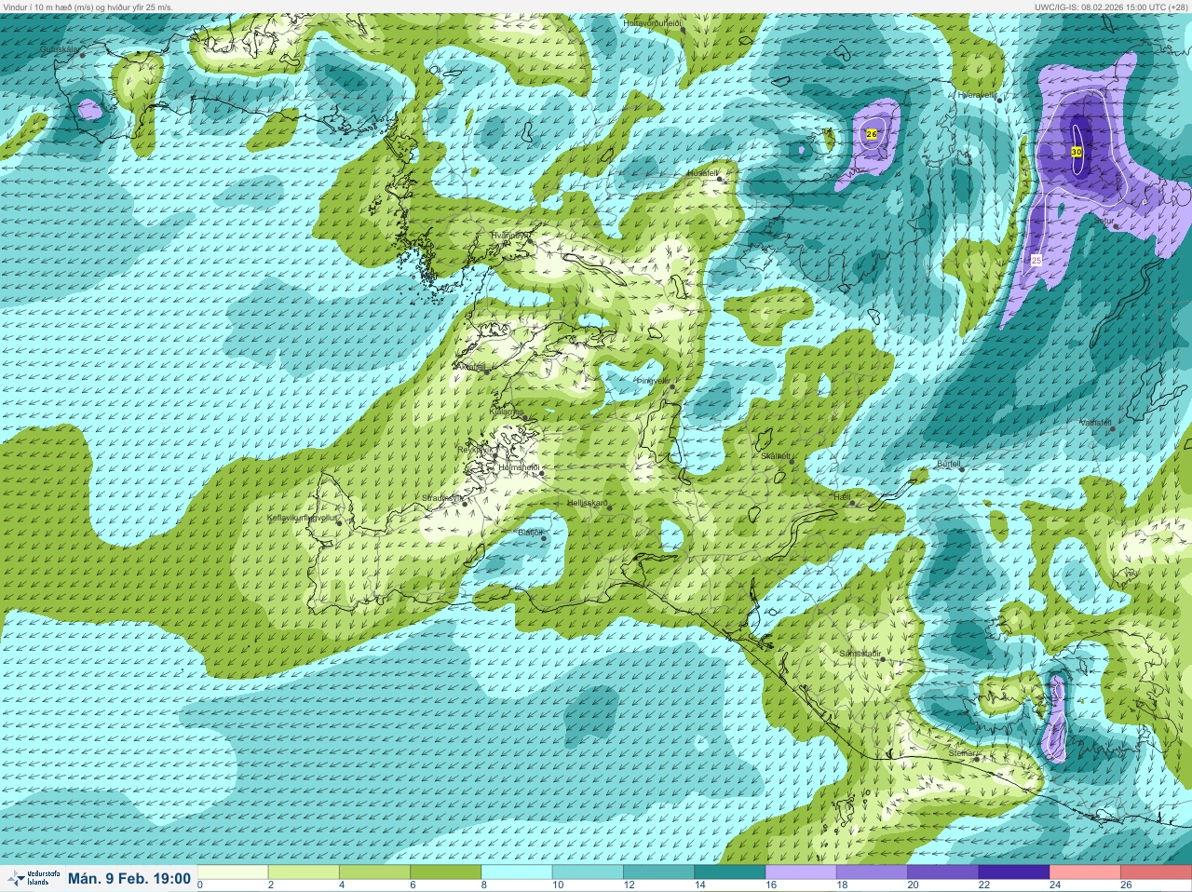
Task: Click the Hvanneyri station label
Action: point(509,236)
